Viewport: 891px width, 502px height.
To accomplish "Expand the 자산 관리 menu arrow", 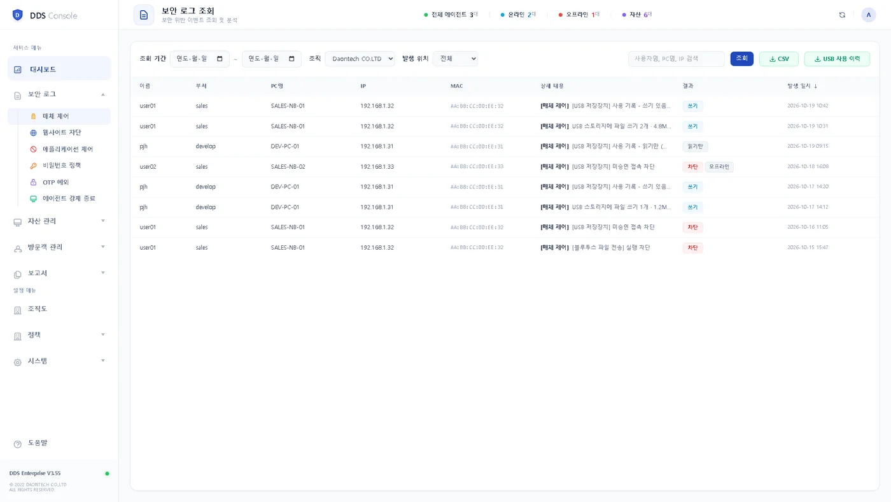I will (103, 221).
